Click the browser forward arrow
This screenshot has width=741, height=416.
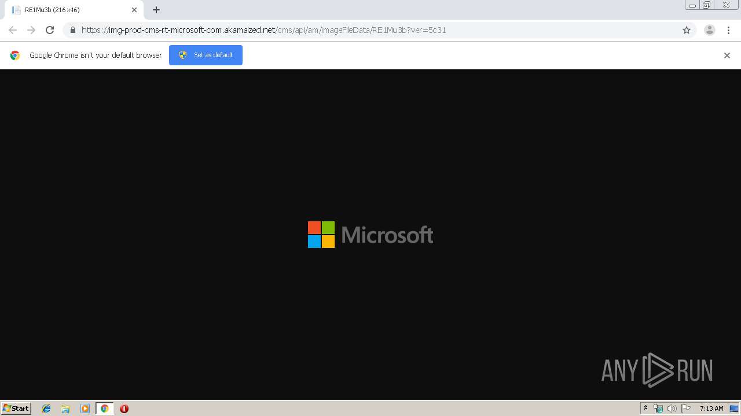[x=31, y=30]
